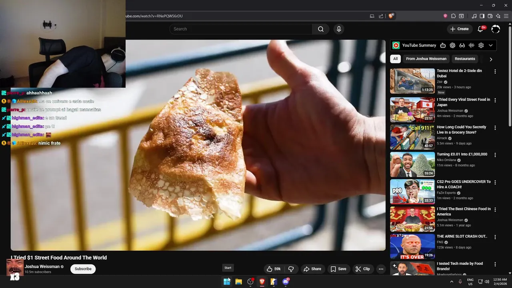
Task: Open options menu for CS2 Pro GOES UNDERCOVER
Action: coord(495,182)
